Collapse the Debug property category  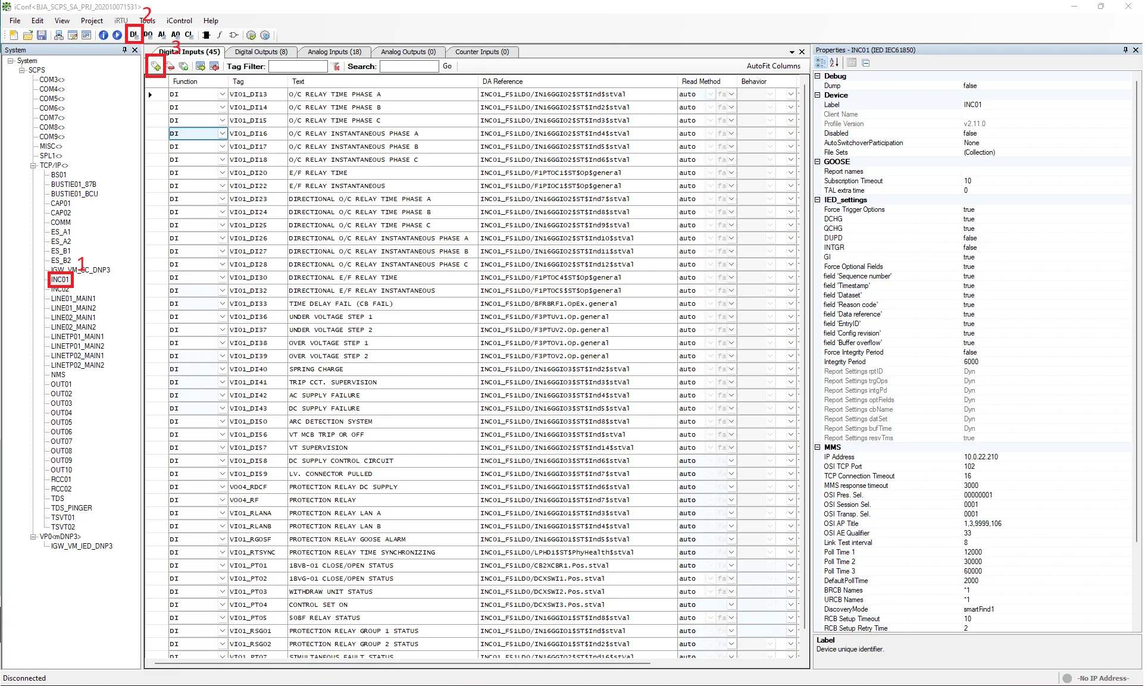click(x=818, y=76)
